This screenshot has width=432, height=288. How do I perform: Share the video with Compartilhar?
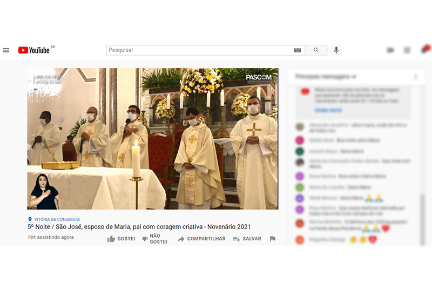tap(201, 239)
